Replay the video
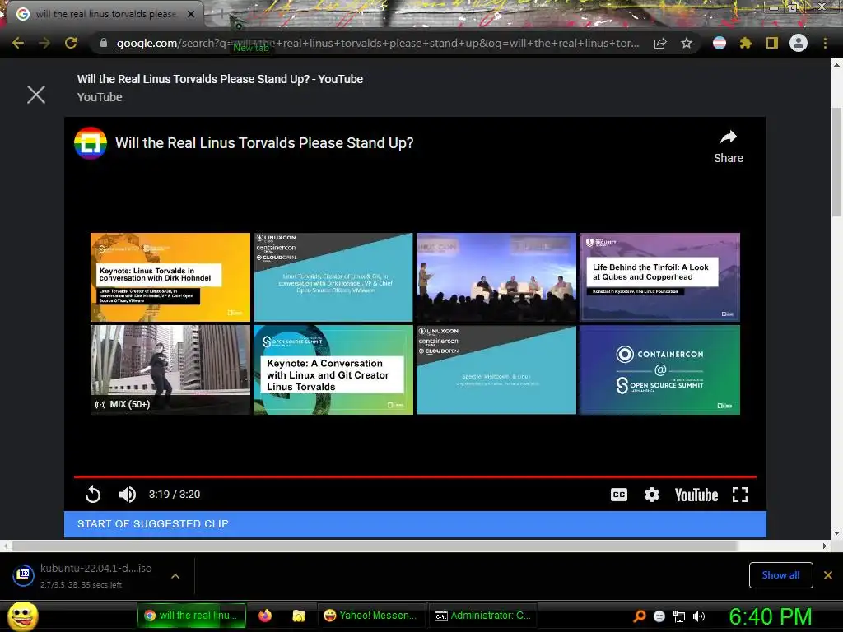 tap(93, 495)
